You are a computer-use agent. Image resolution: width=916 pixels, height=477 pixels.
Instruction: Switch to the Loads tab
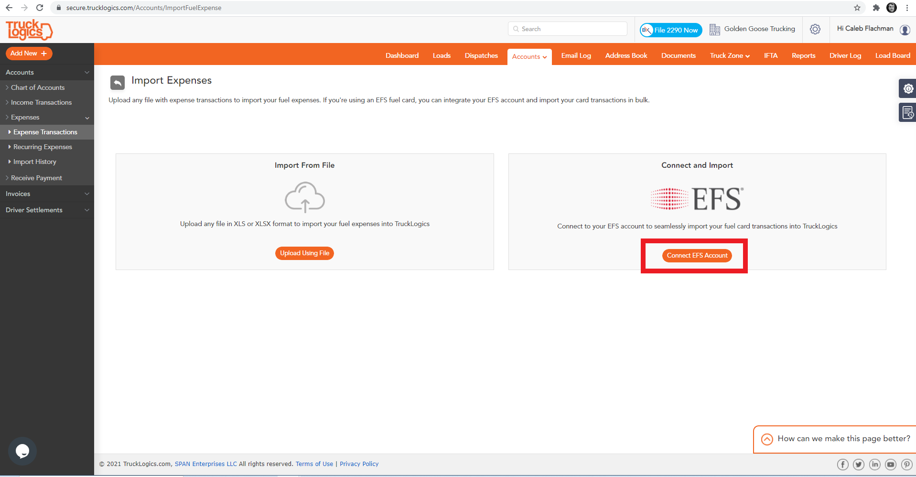442,56
